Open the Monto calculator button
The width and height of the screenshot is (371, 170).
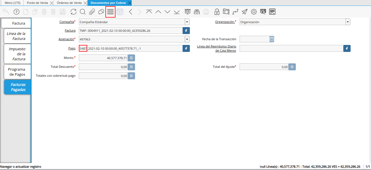coord(131,58)
